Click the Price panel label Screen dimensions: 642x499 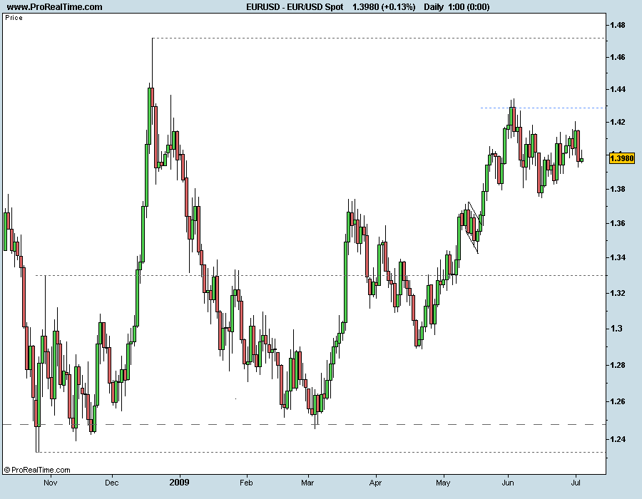[x=14, y=18]
